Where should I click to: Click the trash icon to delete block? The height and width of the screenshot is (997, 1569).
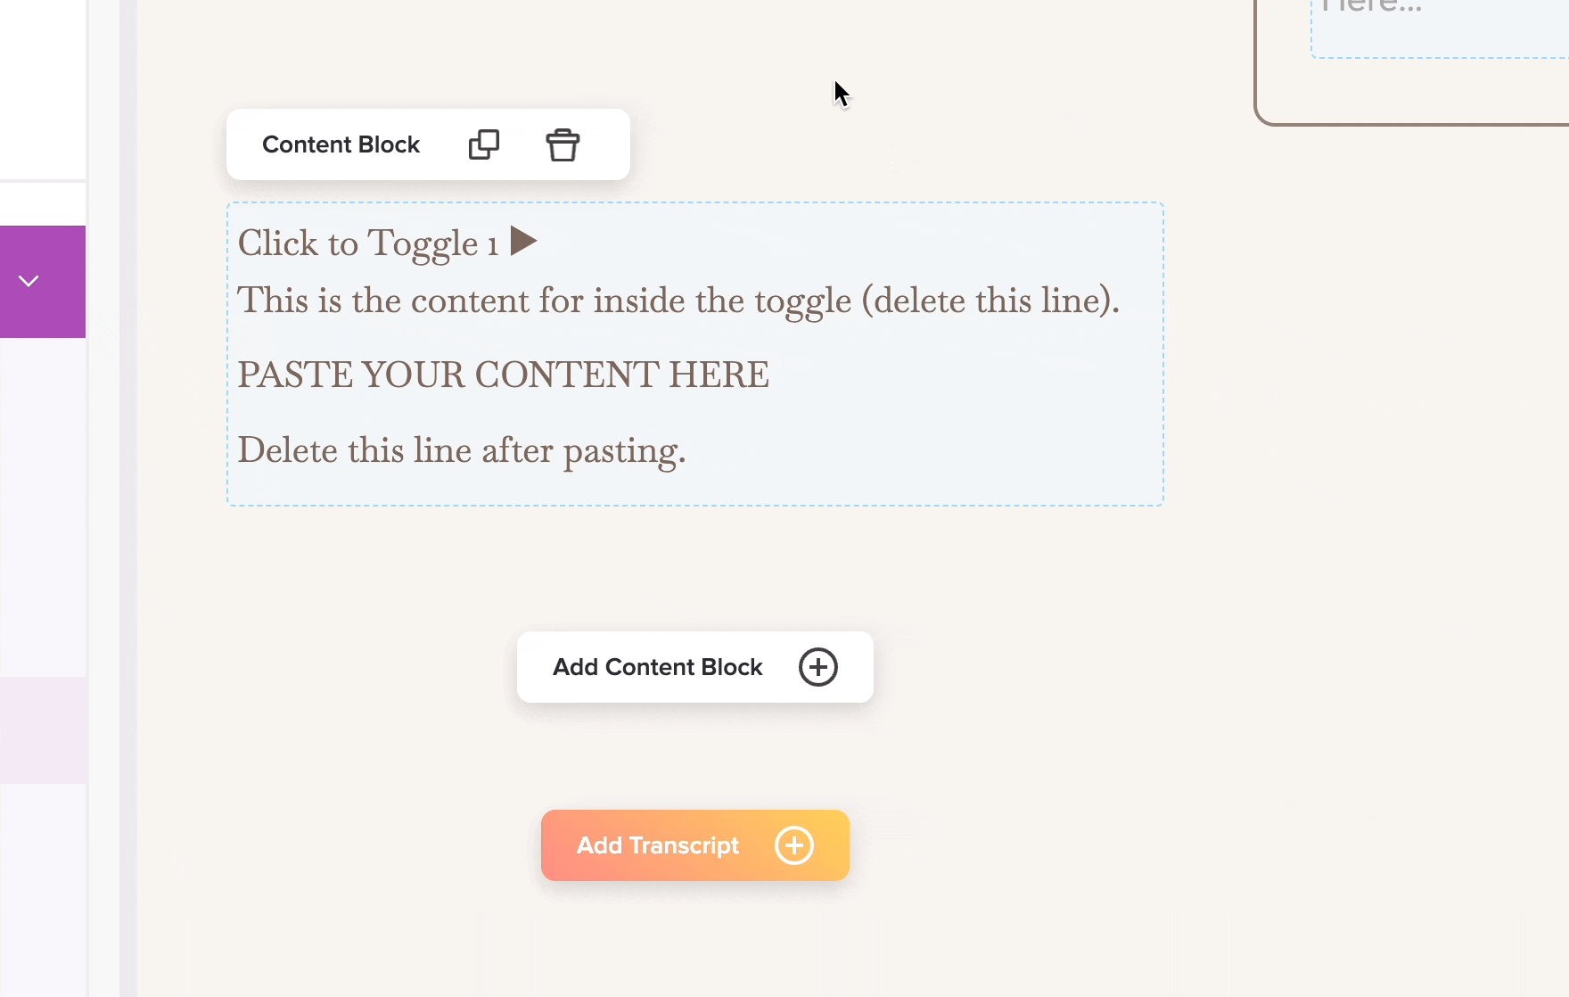pyautogui.click(x=563, y=144)
